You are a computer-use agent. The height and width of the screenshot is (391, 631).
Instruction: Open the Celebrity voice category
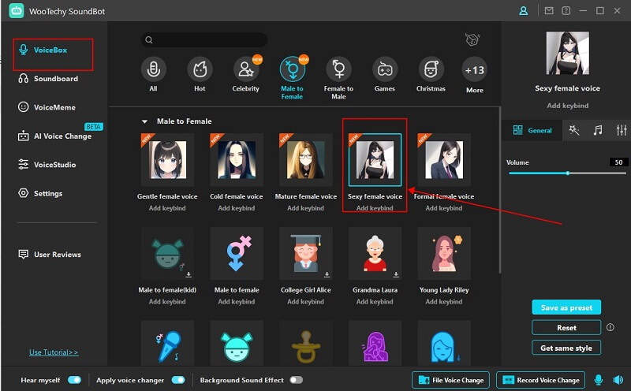(246, 69)
